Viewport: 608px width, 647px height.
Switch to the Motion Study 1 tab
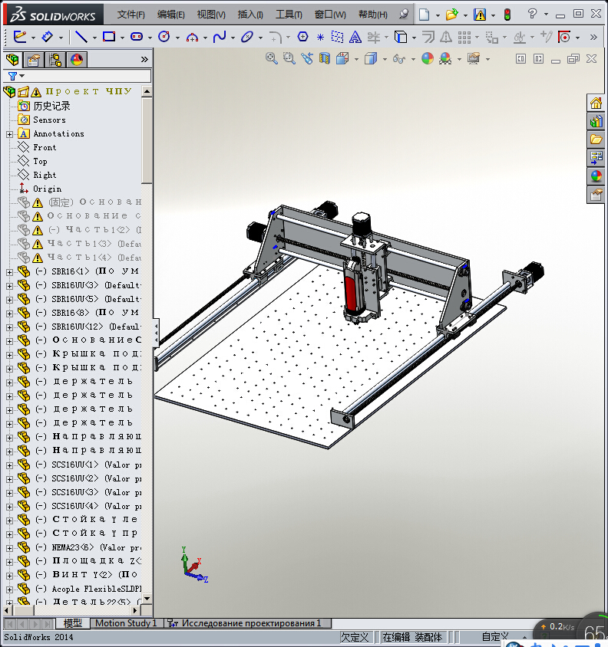[x=126, y=623]
